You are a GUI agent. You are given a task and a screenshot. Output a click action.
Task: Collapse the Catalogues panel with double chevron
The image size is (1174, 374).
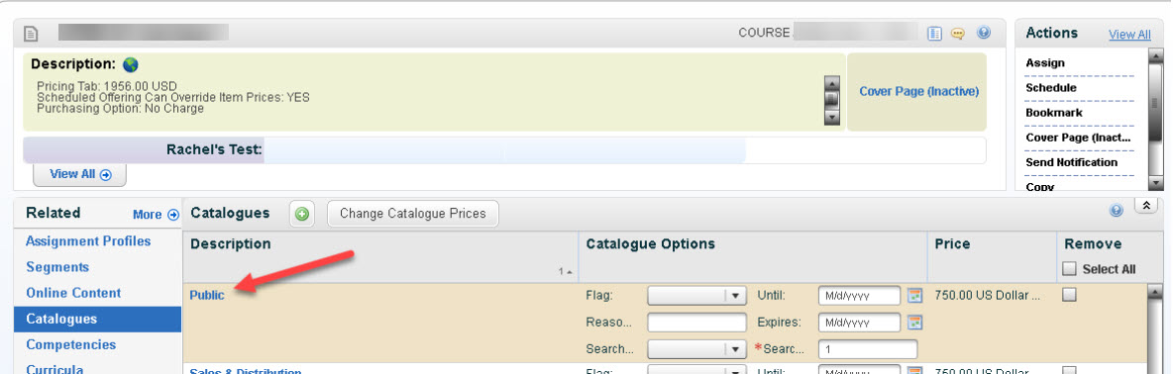pyautogui.click(x=1146, y=206)
